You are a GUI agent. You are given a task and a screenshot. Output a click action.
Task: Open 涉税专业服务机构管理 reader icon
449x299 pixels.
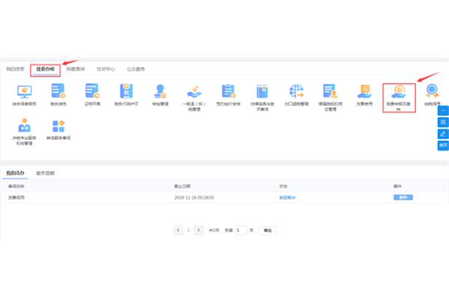[x=25, y=126]
